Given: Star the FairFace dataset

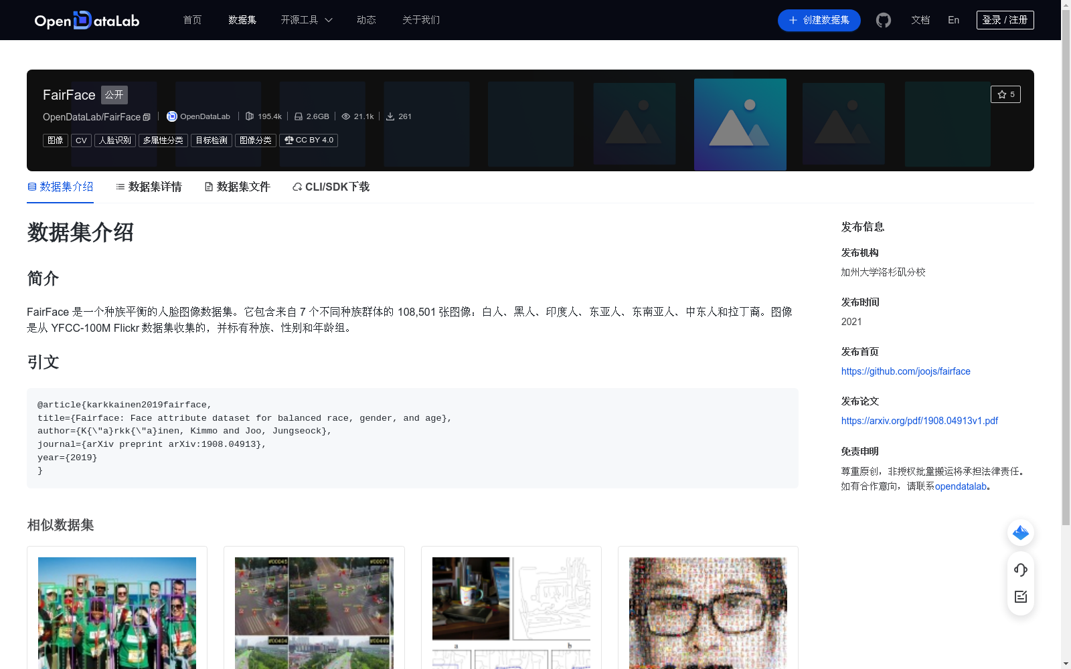Looking at the screenshot, I should [x=1005, y=94].
